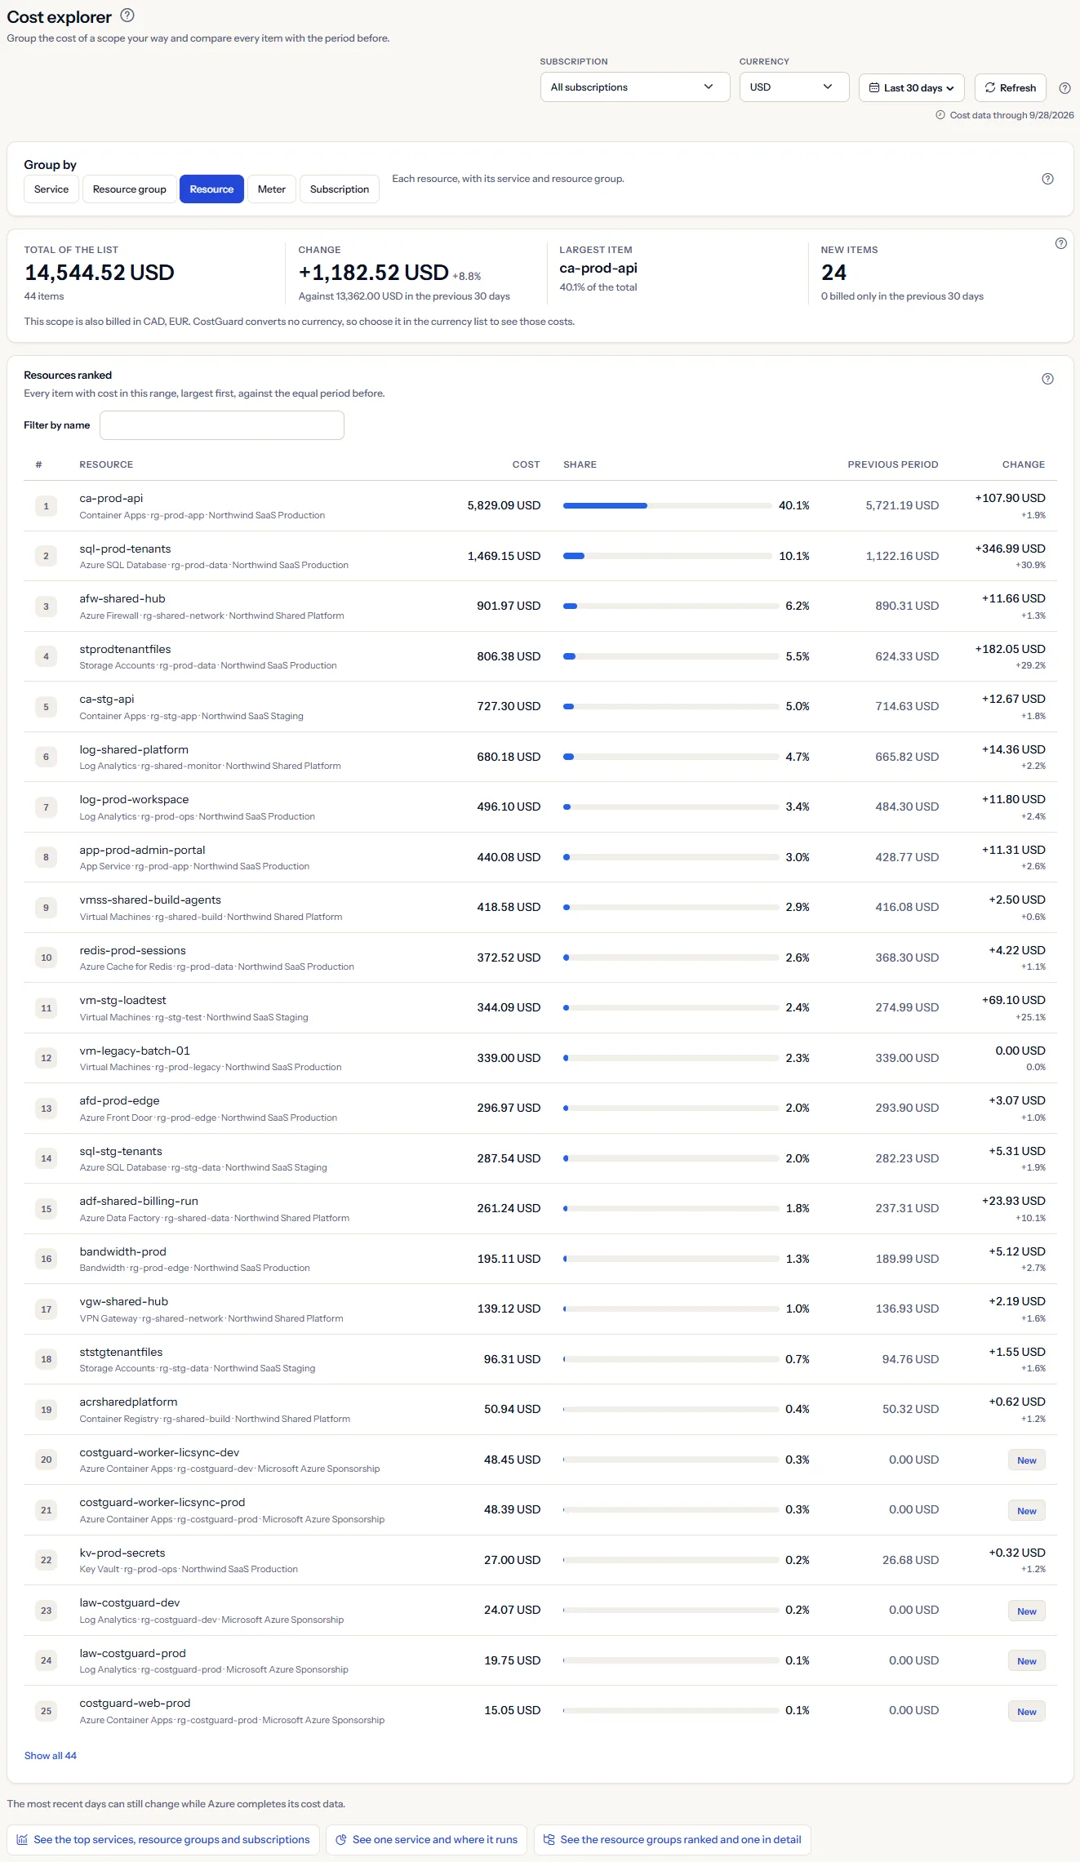Click the 14,544.52 USD total value
The height and width of the screenshot is (1862, 1080).
pos(100,273)
